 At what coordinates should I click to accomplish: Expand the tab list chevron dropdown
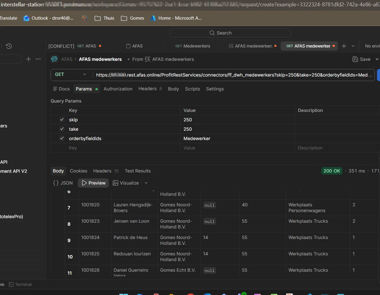tap(353, 46)
